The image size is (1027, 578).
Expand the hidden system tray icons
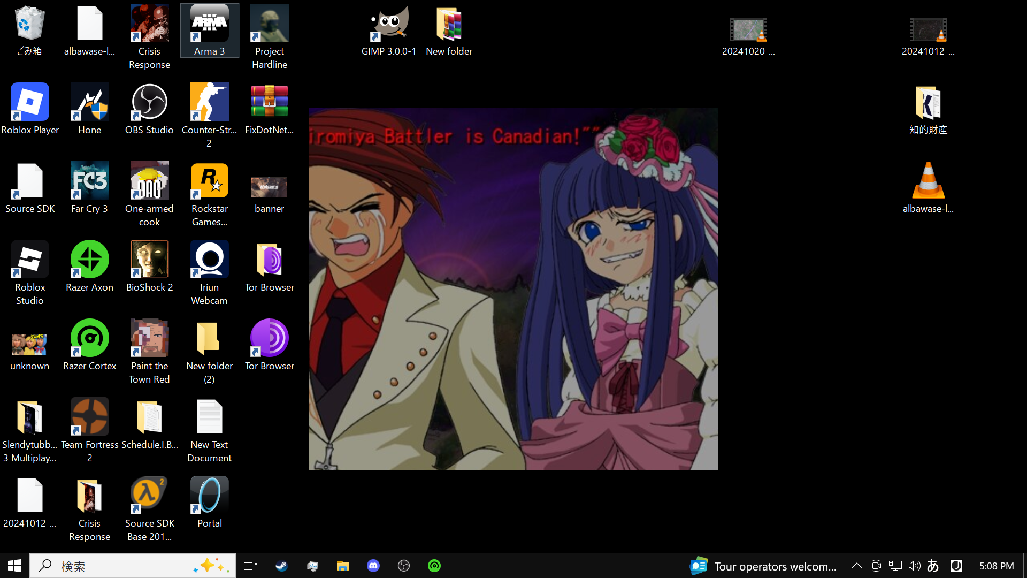(x=856, y=566)
